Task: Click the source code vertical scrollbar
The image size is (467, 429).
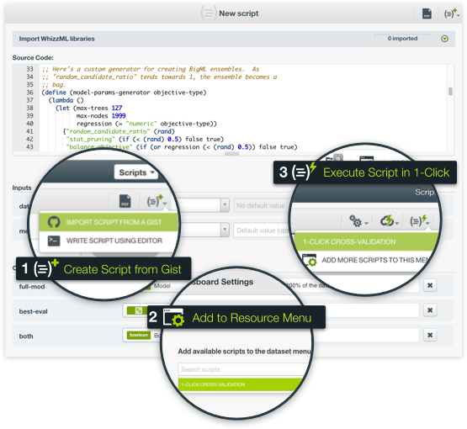Action: pos(450,92)
